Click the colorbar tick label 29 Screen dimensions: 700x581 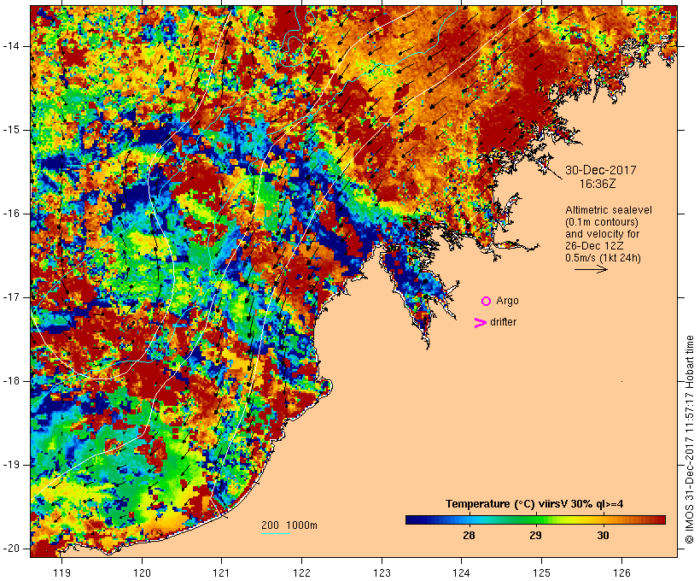point(536,535)
